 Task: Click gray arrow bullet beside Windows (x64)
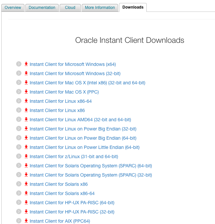pos(19,64)
